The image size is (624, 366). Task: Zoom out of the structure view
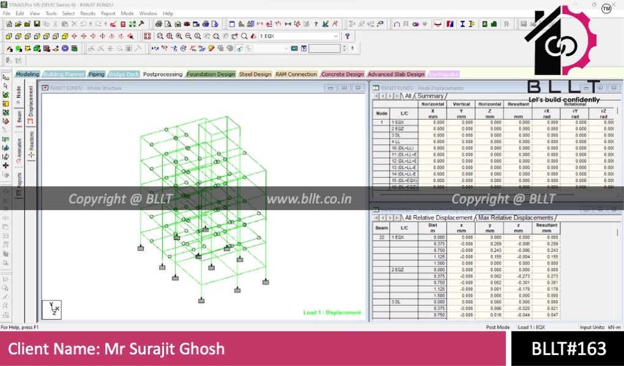(188, 36)
